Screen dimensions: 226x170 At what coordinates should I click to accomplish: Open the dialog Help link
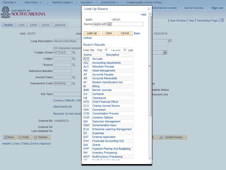(x=143, y=15)
